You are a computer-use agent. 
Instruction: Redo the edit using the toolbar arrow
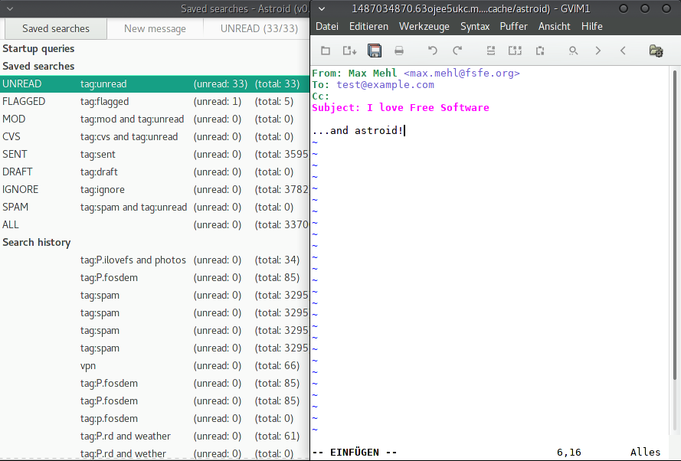coord(457,51)
